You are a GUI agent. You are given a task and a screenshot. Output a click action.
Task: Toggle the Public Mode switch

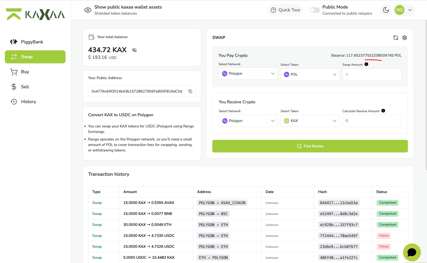314,10
